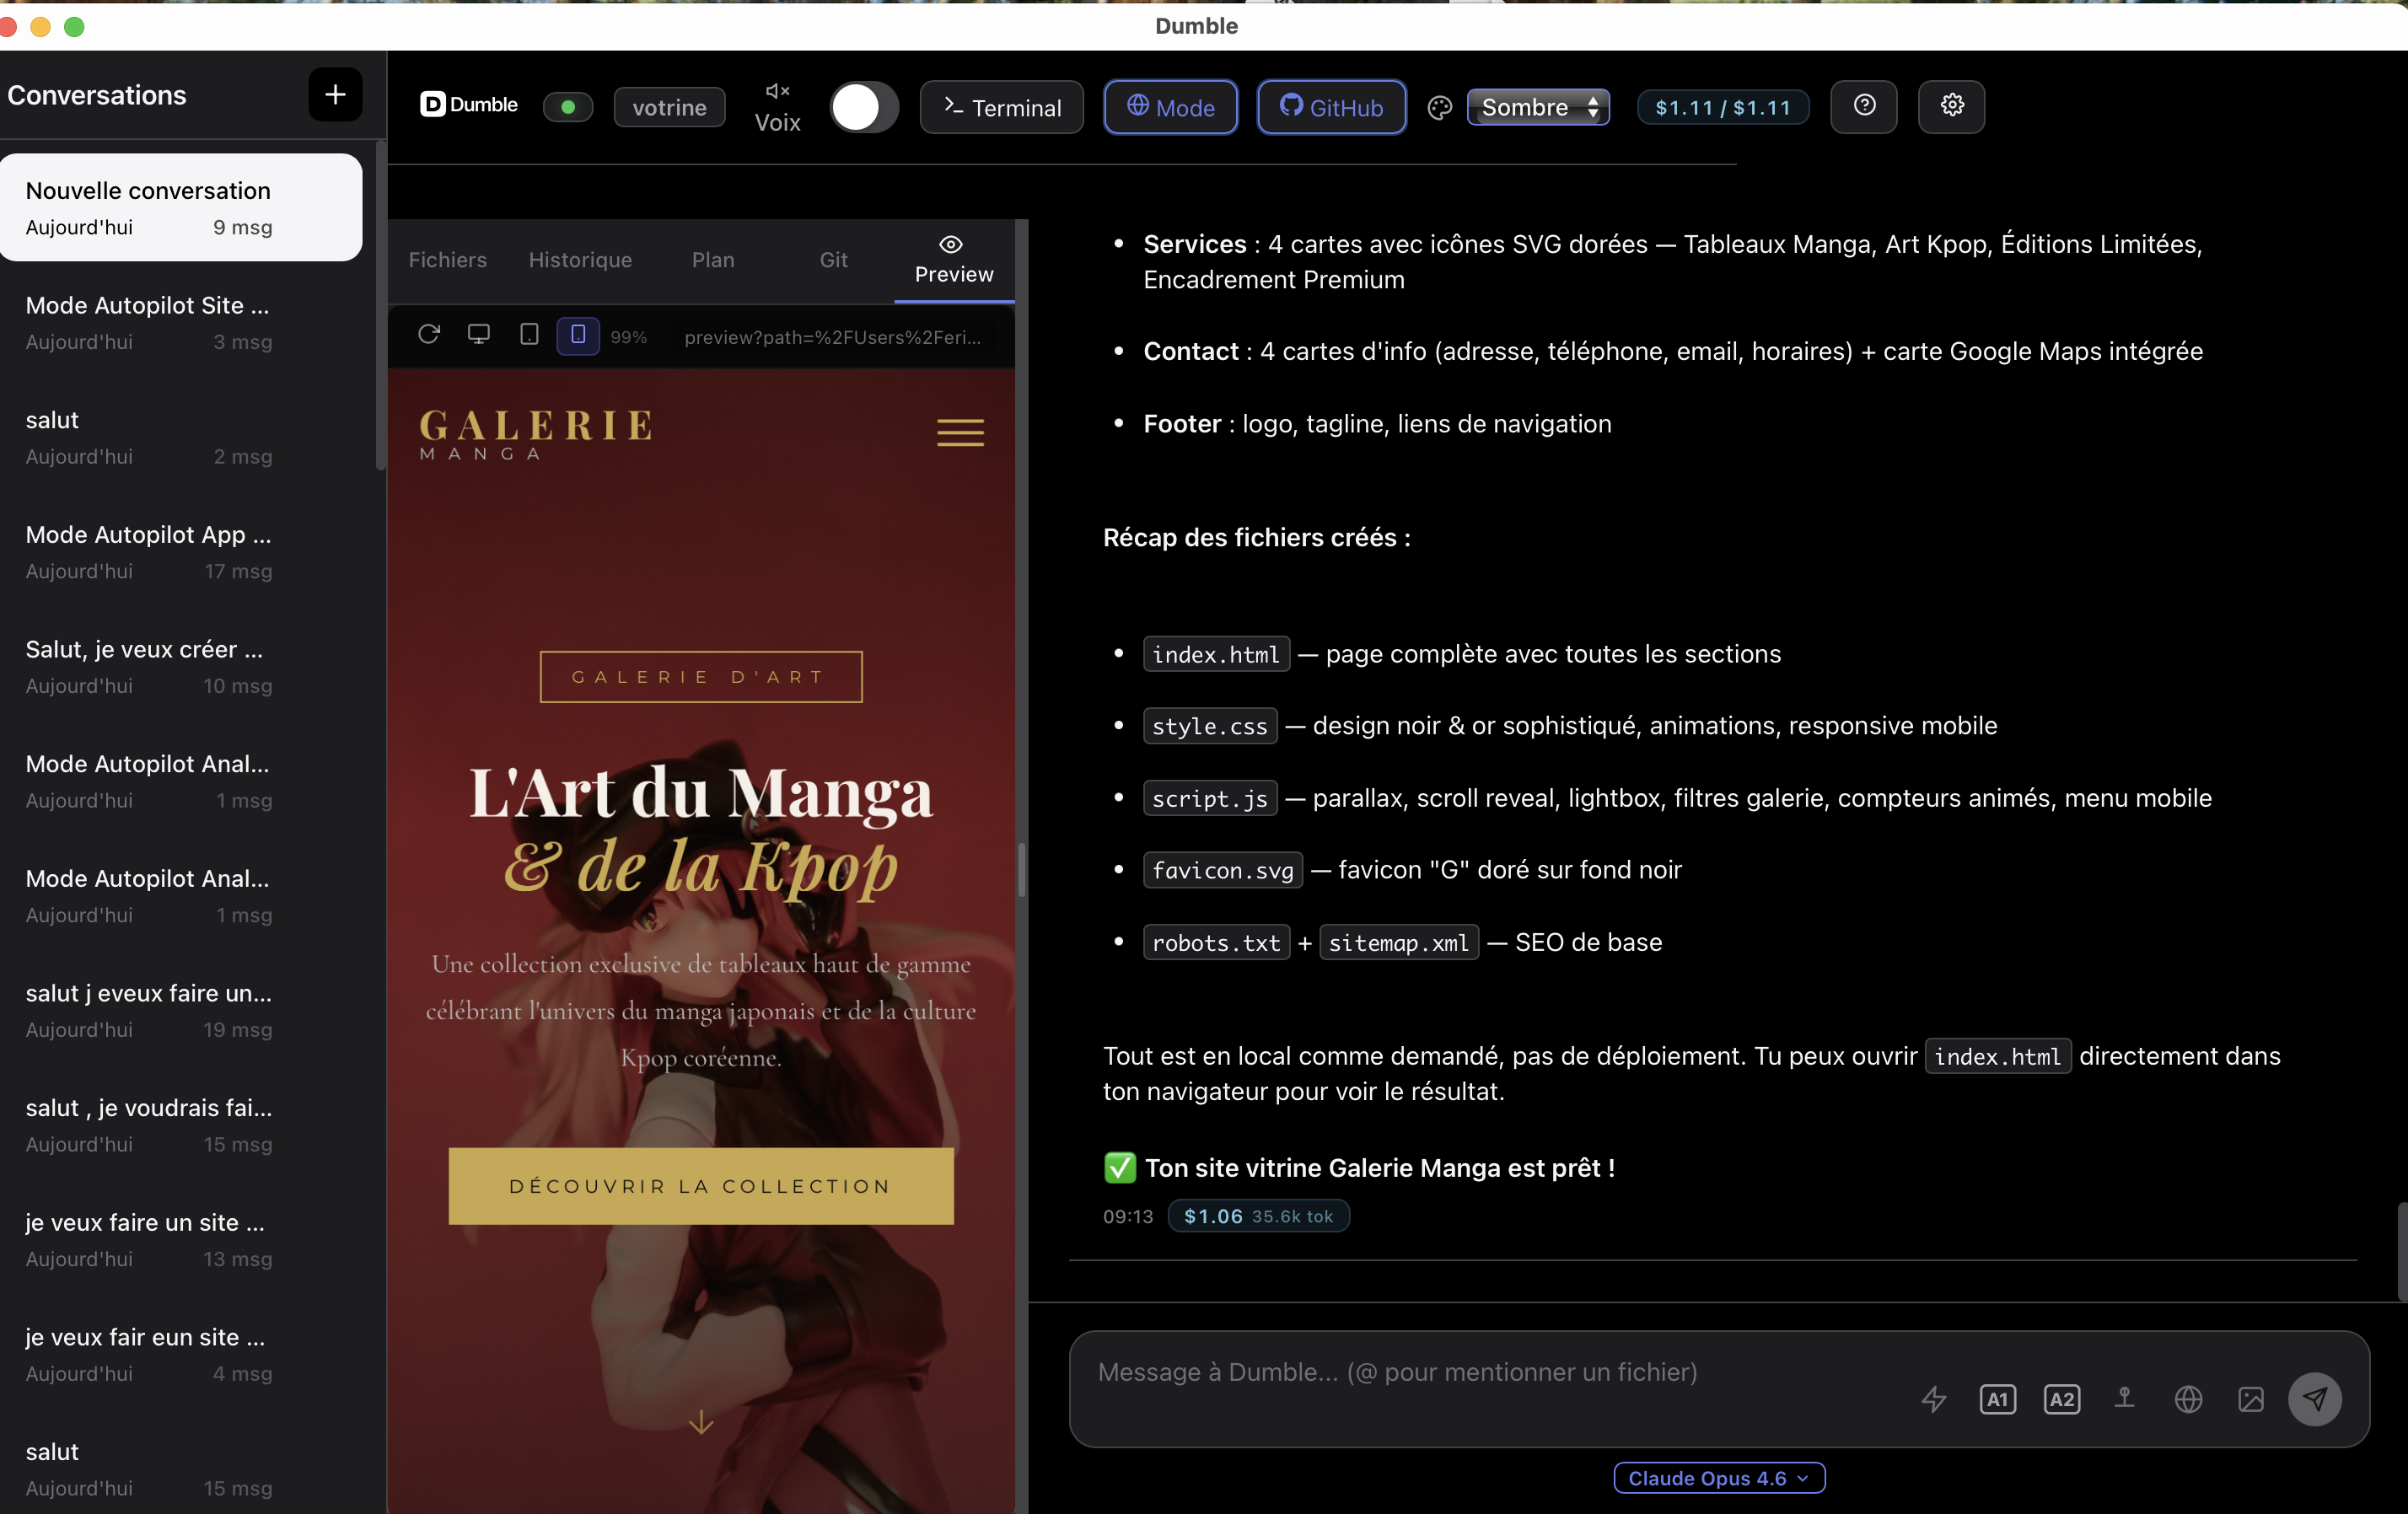2408x1514 pixels.
Task: Reload the site preview
Action: pyautogui.click(x=429, y=336)
